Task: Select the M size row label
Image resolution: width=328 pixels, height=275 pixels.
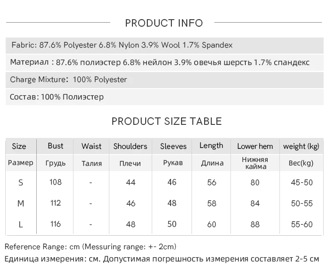Action: 21,203
